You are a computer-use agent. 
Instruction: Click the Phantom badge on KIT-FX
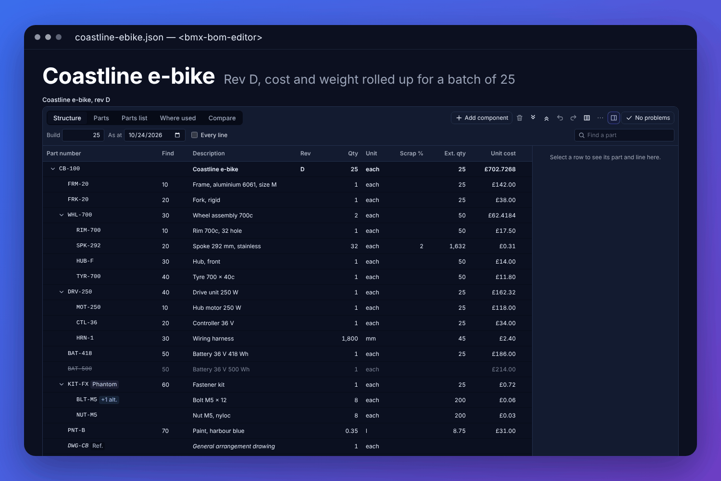tap(105, 384)
